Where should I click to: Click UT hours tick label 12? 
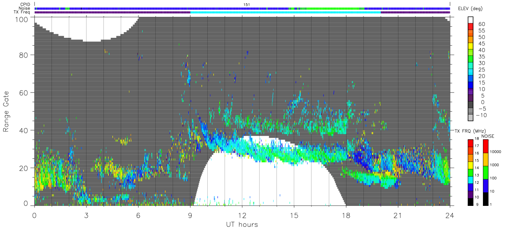point(242,215)
